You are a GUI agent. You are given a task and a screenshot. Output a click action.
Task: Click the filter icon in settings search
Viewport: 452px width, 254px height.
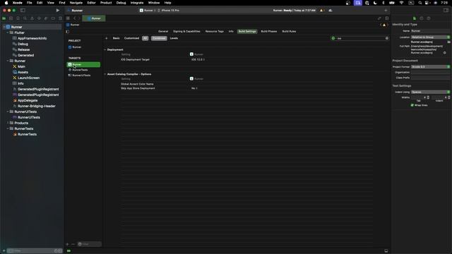333,38
